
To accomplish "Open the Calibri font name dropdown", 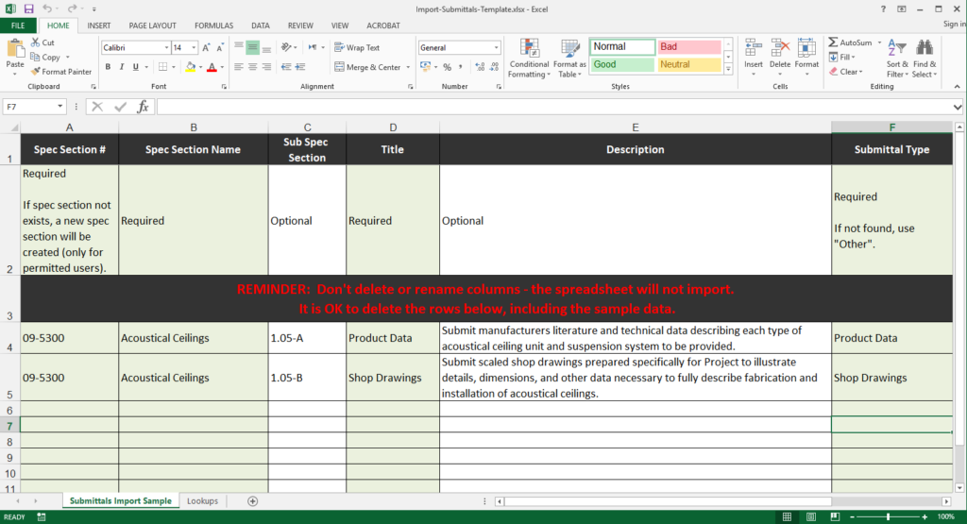I will click(166, 47).
